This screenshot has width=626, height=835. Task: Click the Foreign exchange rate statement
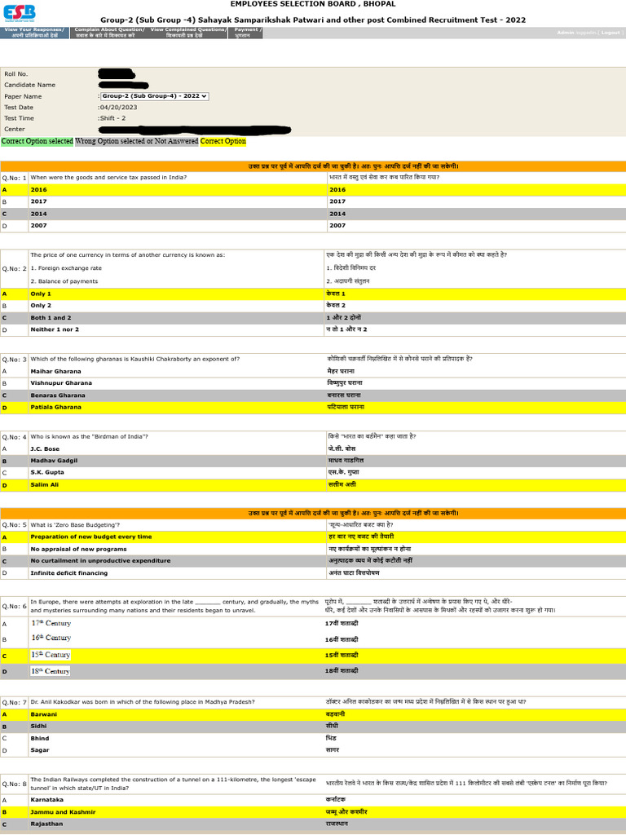click(66, 268)
